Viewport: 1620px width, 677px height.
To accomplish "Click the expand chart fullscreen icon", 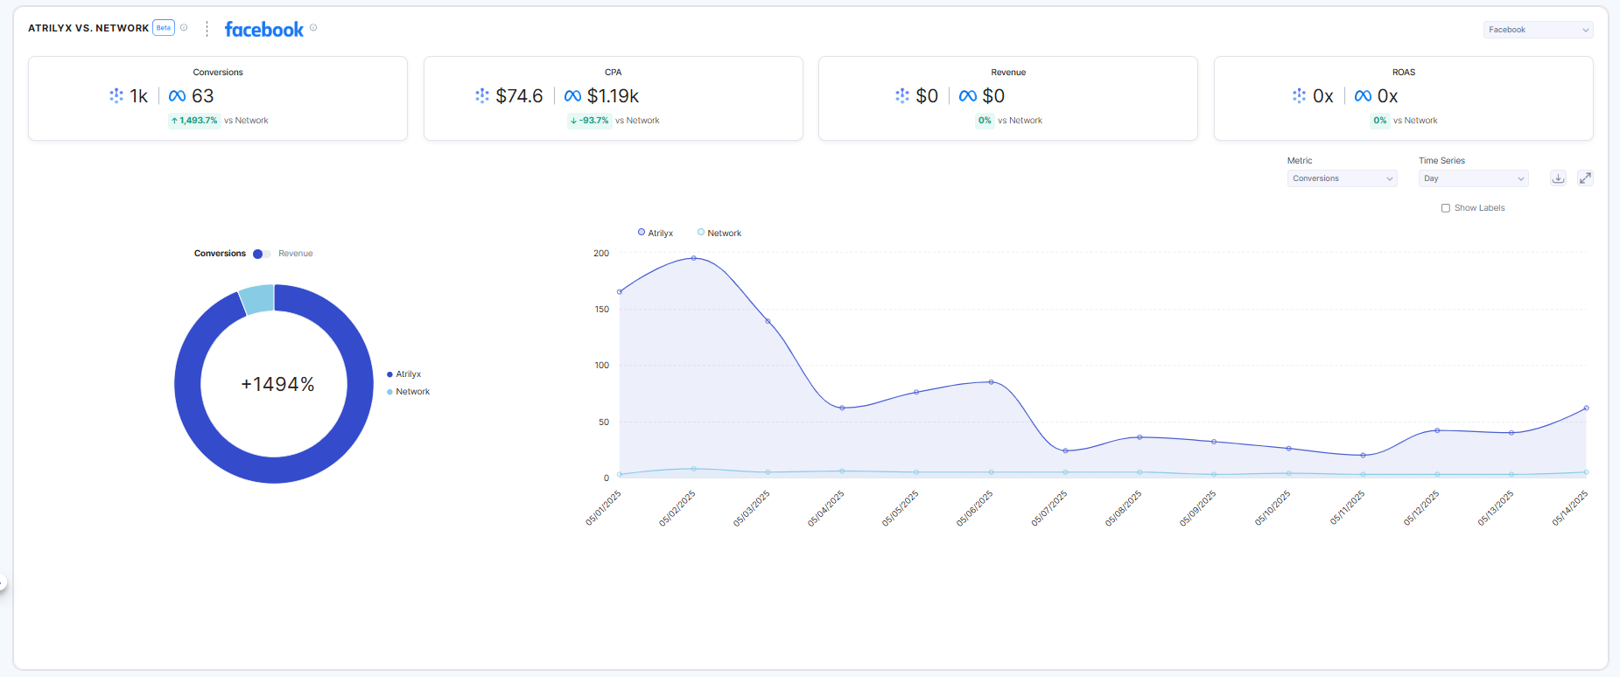I will pos(1585,178).
